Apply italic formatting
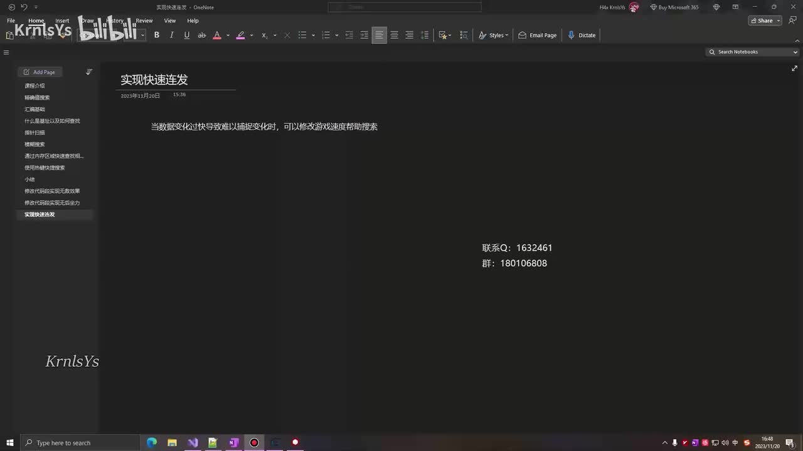The width and height of the screenshot is (803, 451). tap(172, 35)
